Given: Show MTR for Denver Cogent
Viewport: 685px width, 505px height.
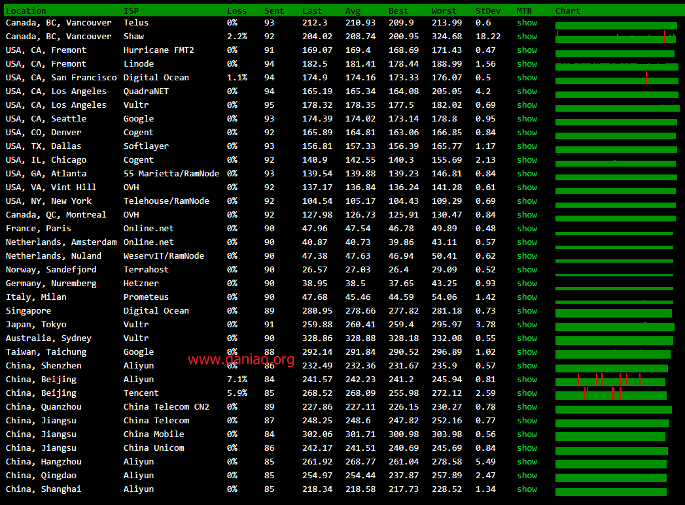Looking at the screenshot, I should pyautogui.click(x=527, y=133).
